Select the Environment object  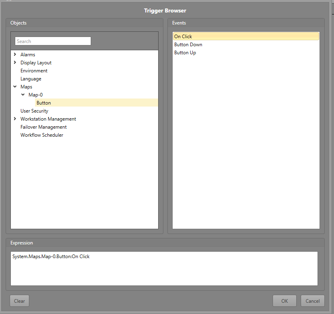[x=34, y=71]
